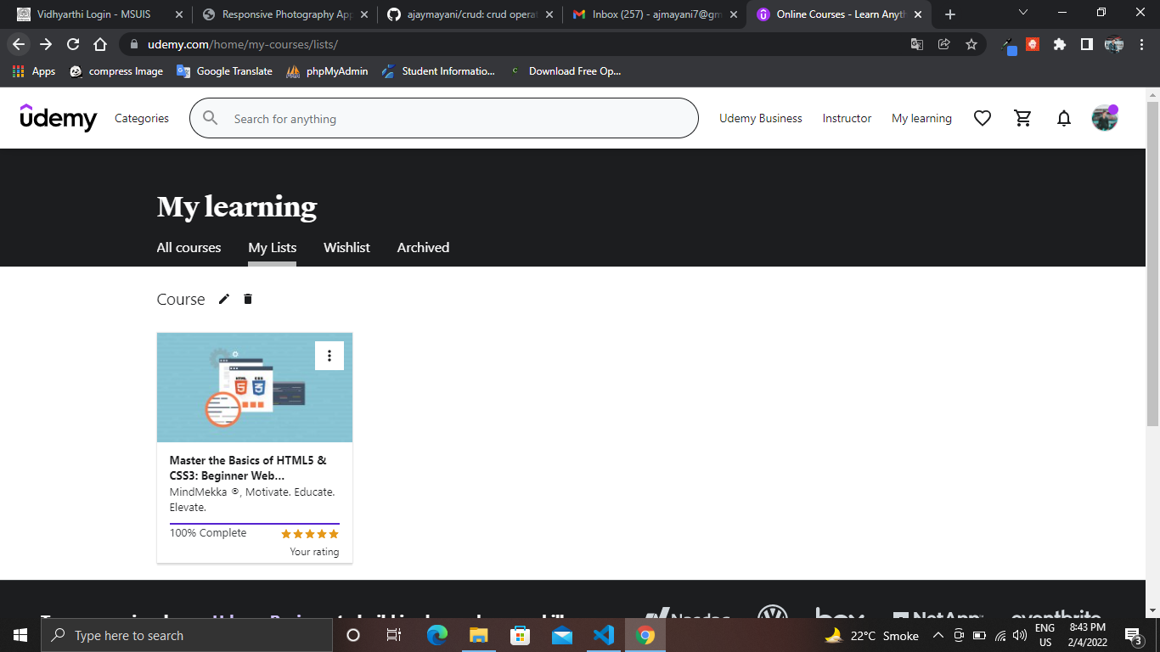Switch to the Wishlist tab
The image size is (1160, 652).
click(346, 248)
